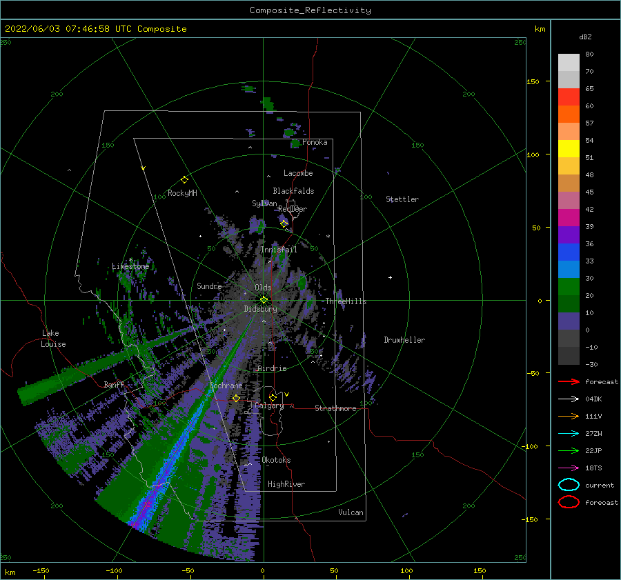Click the Blackfalds city label
Image resolution: width=621 pixels, height=580 pixels.
tap(293, 191)
